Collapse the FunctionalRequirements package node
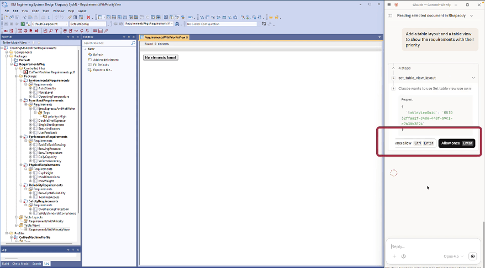Screen dimensions: 485x268 coord(22,100)
